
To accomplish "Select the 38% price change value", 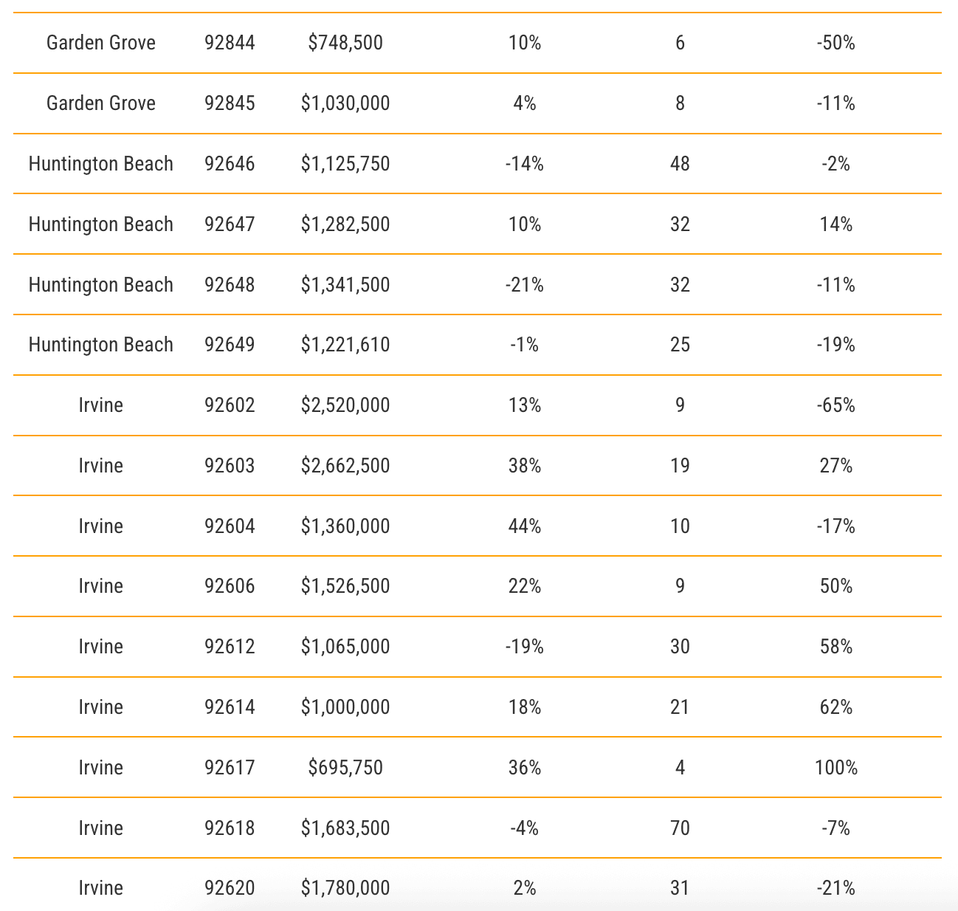I will [524, 466].
